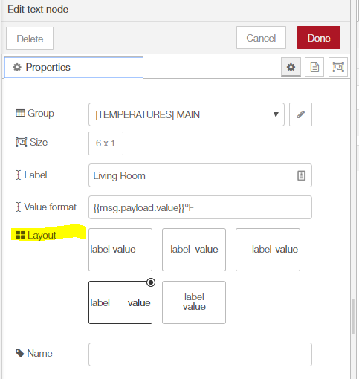
Task: Open the 6 x 1 size picker
Action: click(x=106, y=143)
